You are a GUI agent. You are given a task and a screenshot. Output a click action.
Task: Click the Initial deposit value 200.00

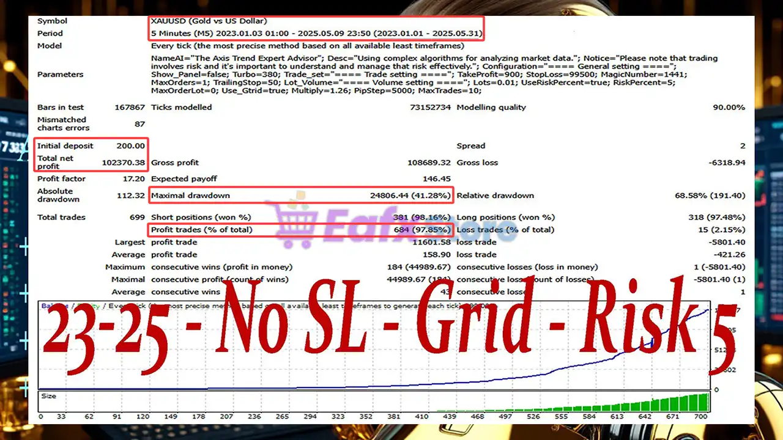tap(130, 146)
